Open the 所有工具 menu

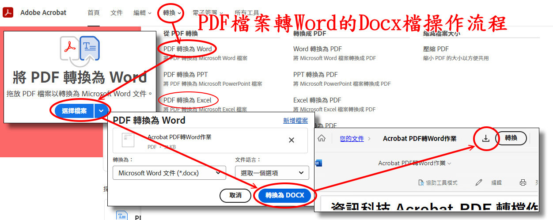(247, 13)
